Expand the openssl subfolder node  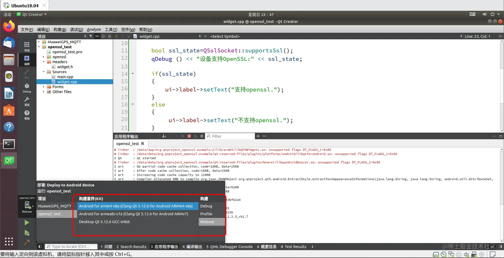(x=44, y=57)
